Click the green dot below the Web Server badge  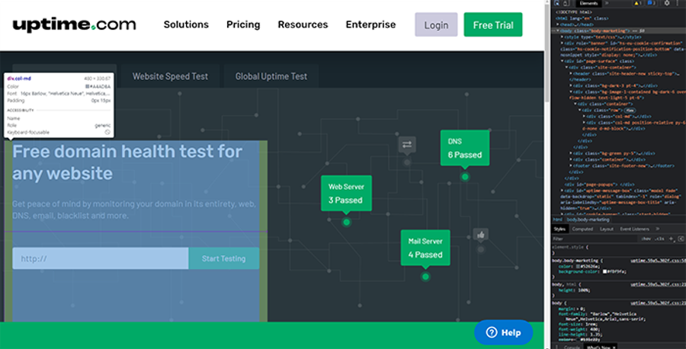346,223
